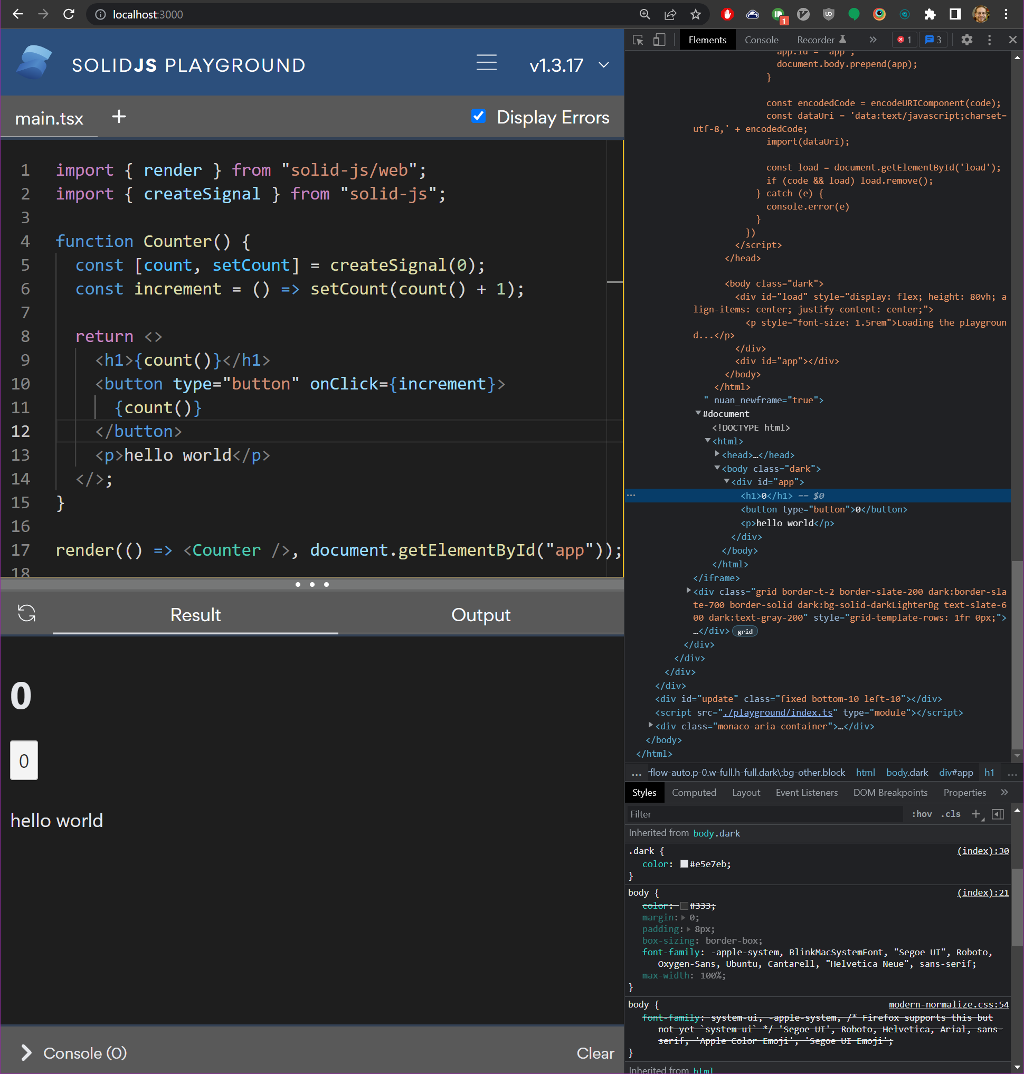Image resolution: width=1024 pixels, height=1074 pixels.
Task: Open the issues badge in DevTools
Action: coord(933,39)
